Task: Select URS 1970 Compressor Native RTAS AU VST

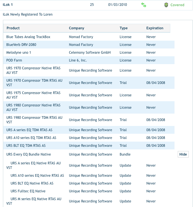Action: coord(33,70)
